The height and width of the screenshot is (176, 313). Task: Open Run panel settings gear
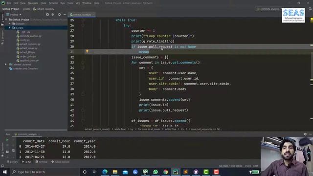(x=305, y=134)
